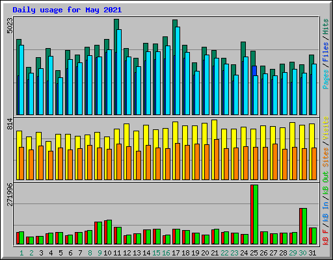333x260 pixels.
Task: Click day 31 on the x-axis
Action: [312, 253]
